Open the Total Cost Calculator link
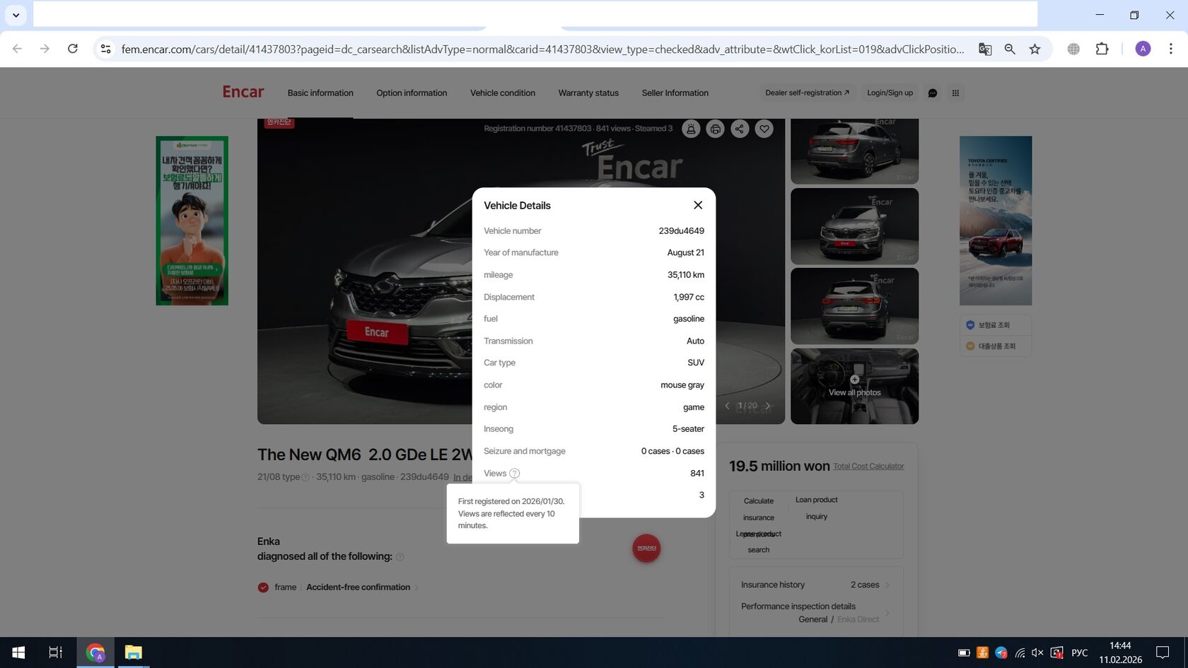The image size is (1188, 668). click(x=868, y=467)
